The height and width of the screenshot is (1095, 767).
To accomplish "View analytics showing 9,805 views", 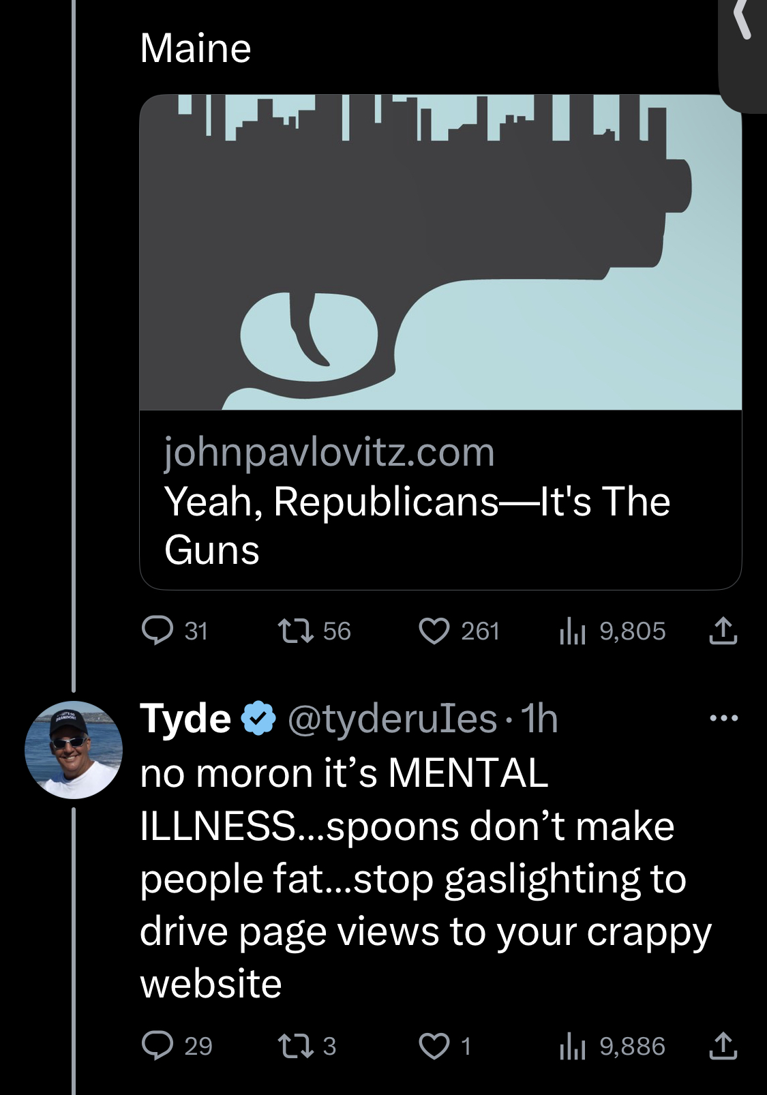I will [x=573, y=631].
